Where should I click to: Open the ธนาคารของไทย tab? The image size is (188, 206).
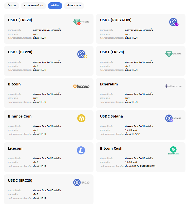click(x=33, y=6)
